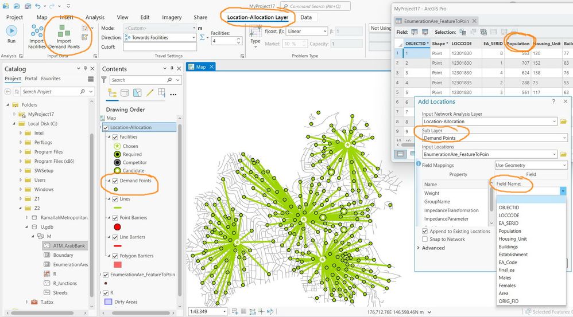Toggle Line Barriers visibility checkbox
Image resolution: width=573 pixels, height=317 pixels.
pyautogui.click(x=115, y=237)
